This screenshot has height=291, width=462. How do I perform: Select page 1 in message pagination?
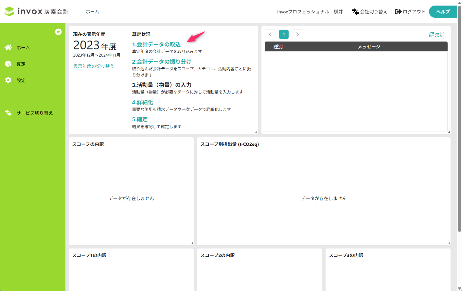click(284, 34)
